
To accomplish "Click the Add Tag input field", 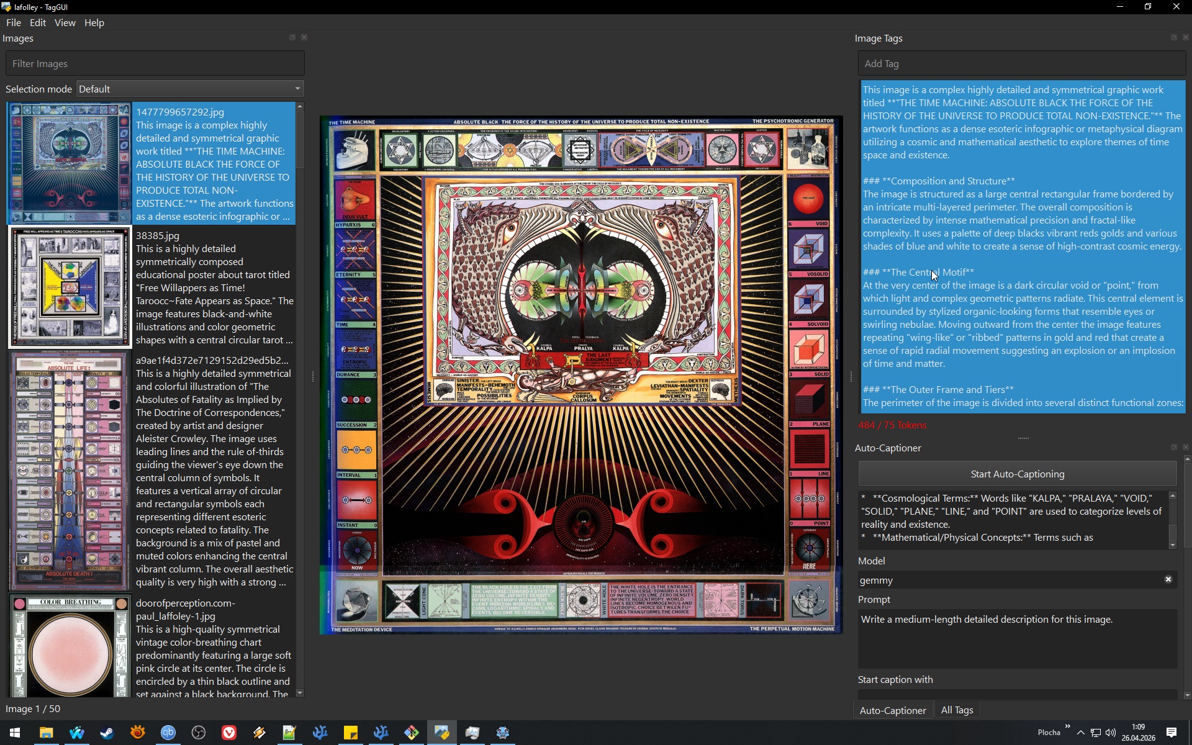I will [x=1021, y=64].
